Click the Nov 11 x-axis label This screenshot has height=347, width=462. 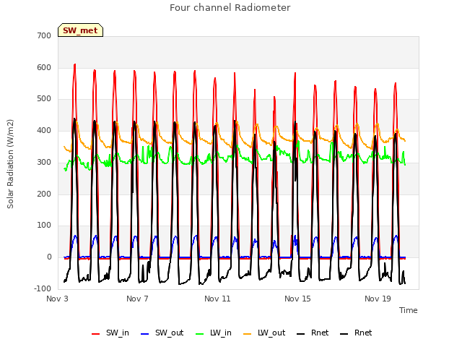point(217,299)
